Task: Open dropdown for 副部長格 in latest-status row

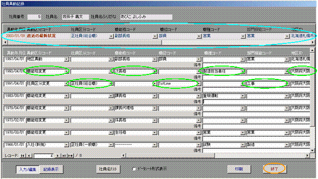Action: point(155,36)
